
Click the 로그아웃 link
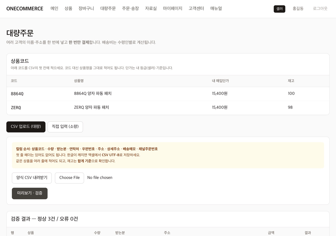click(320, 8)
